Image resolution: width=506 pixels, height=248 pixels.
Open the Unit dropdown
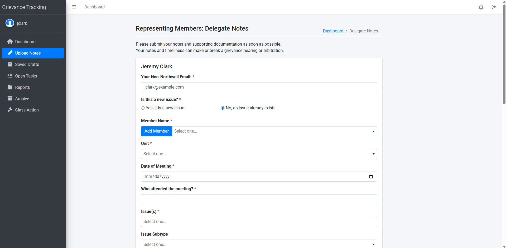(259, 154)
